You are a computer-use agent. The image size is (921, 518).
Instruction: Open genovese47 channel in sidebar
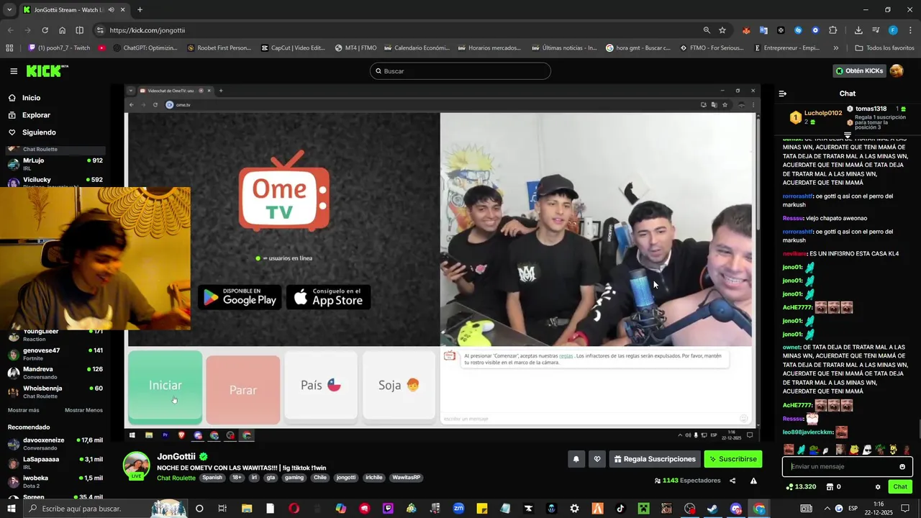pyautogui.click(x=55, y=354)
